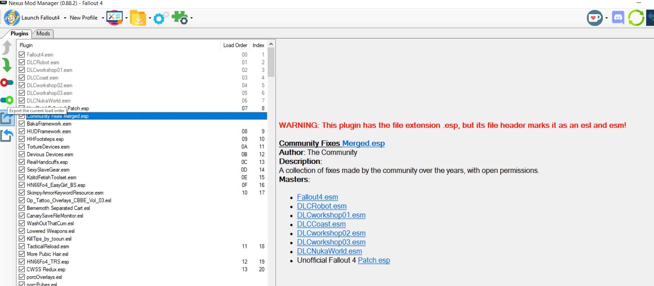Click the New Profile button

(x=84, y=18)
